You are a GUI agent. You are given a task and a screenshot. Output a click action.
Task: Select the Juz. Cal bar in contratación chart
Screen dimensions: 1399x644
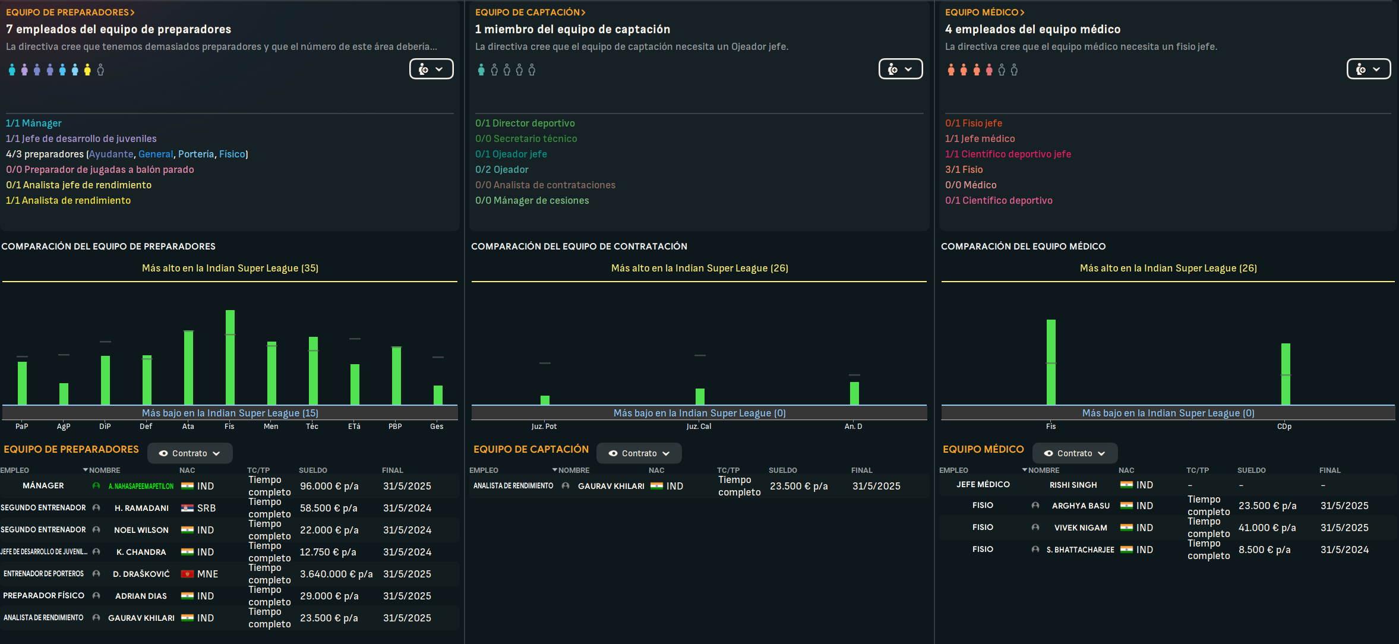pos(700,397)
